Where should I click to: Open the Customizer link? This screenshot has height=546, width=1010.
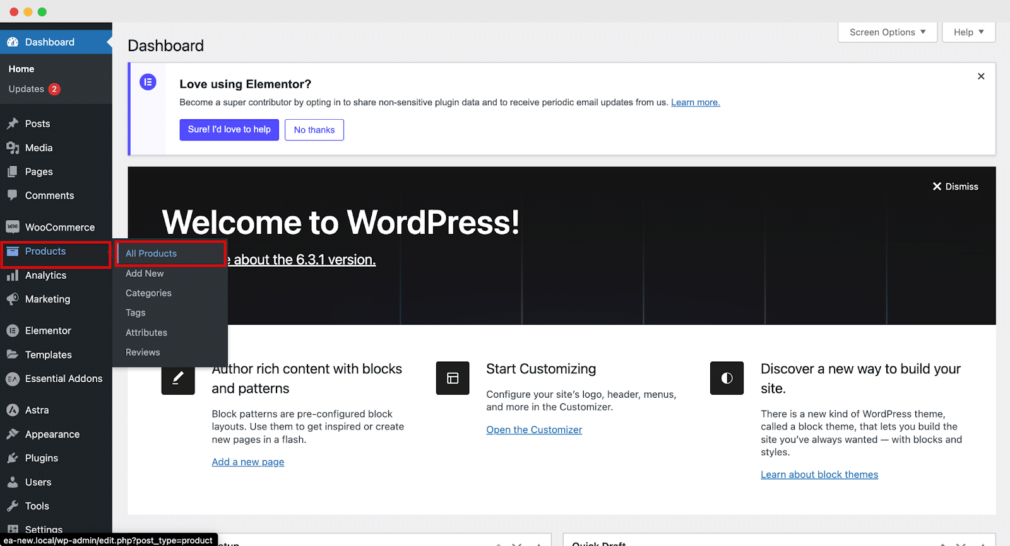(x=534, y=430)
